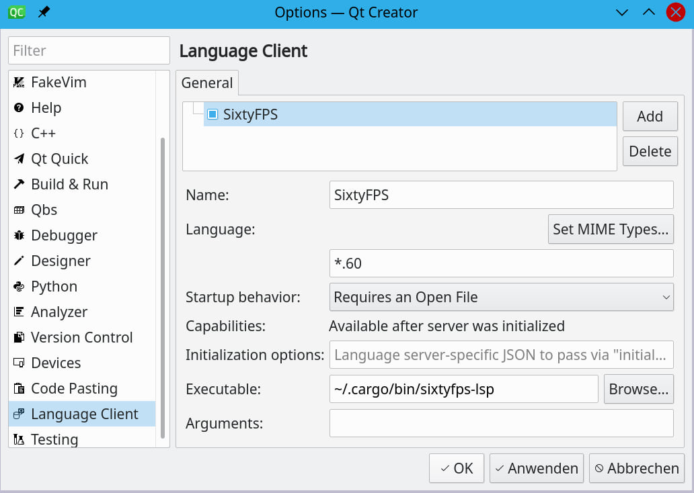The width and height of the screenshot is (694, 493).
Task: Click the Help question mark icon
Action: pyautogui.click(x=19, y=107)
